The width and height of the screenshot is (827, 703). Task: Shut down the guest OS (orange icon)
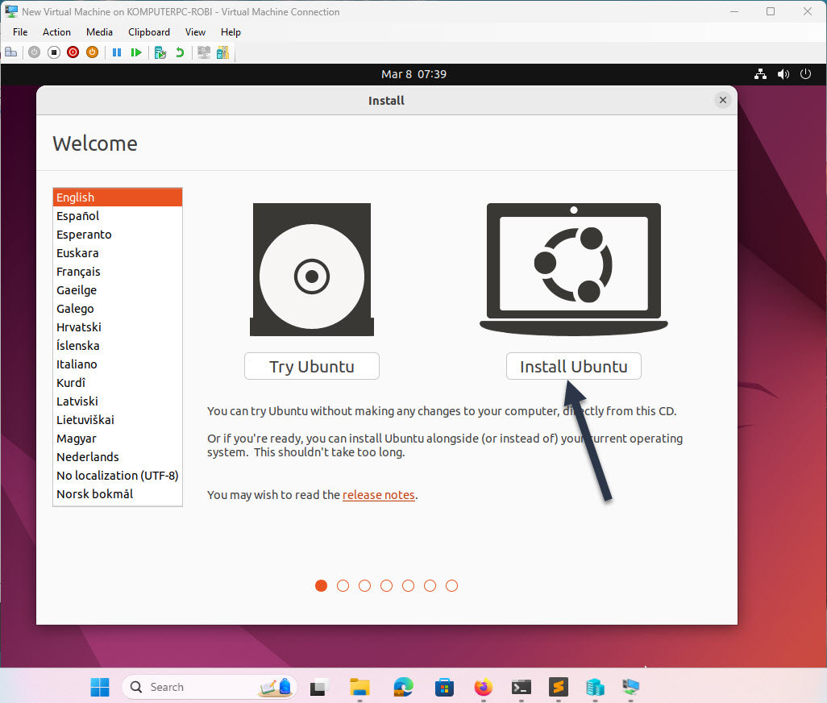coord(92,52)
